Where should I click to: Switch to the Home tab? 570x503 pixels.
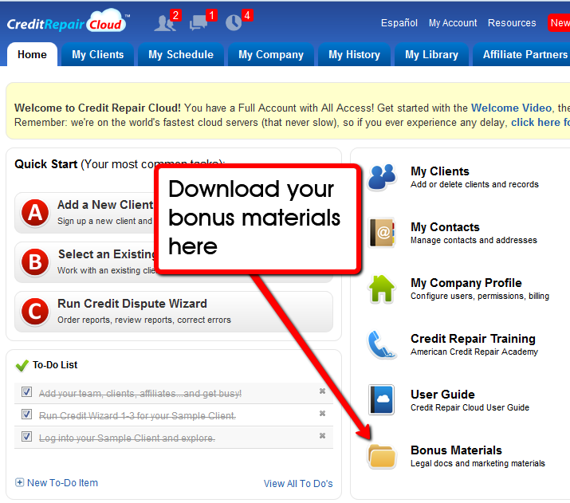(x=32, y=54)
